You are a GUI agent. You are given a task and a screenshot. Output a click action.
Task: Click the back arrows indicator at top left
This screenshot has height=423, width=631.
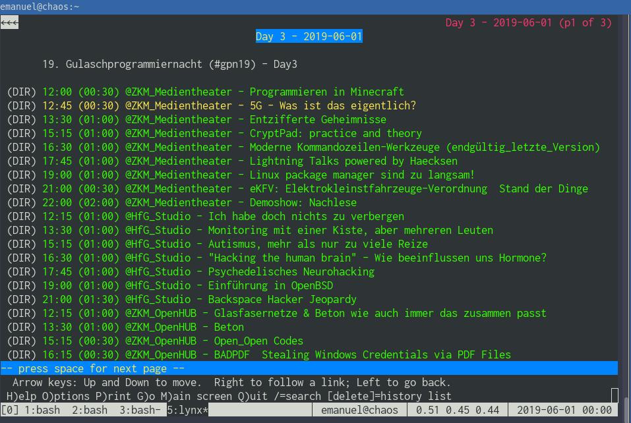9,22
